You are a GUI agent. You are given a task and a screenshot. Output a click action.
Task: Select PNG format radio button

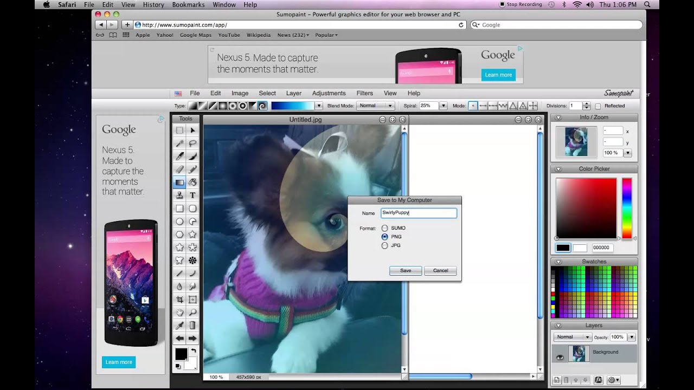[x=384, y=237]
